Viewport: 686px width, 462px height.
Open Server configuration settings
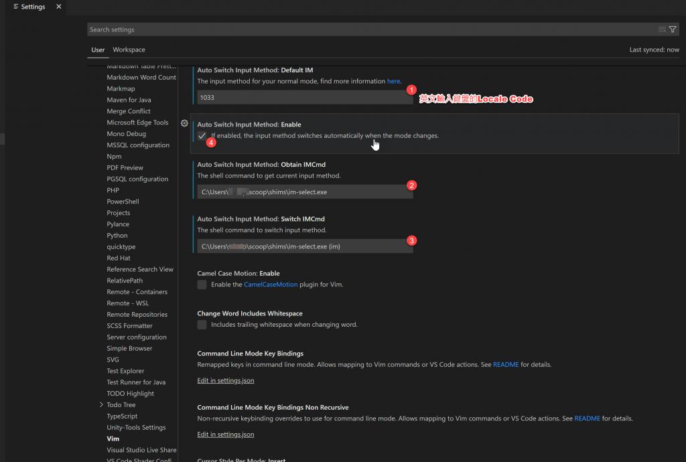pos(137,337)
